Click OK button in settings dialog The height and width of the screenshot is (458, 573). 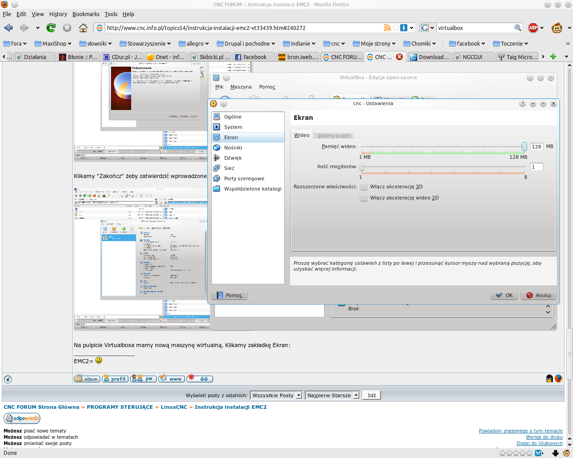click(x=504, y=295)
